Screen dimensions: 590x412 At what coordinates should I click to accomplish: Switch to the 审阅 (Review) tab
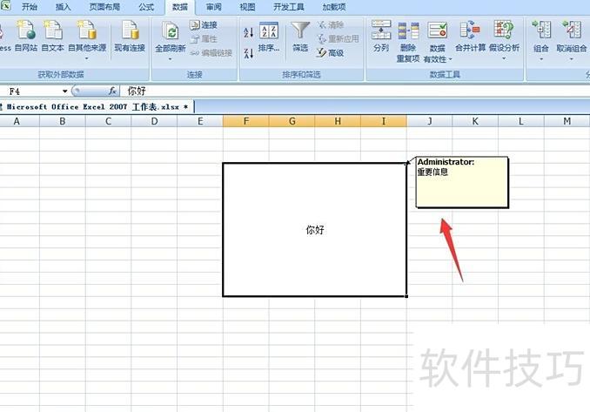213,7
